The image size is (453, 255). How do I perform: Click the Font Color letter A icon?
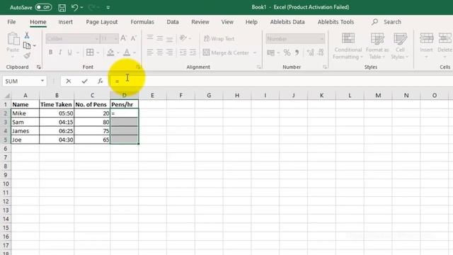[127, 52]
